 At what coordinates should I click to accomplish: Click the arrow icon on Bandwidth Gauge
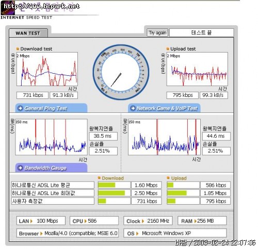point(20,168)
